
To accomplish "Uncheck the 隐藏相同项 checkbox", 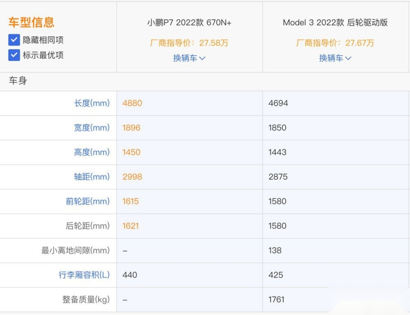I will point(14,40).
